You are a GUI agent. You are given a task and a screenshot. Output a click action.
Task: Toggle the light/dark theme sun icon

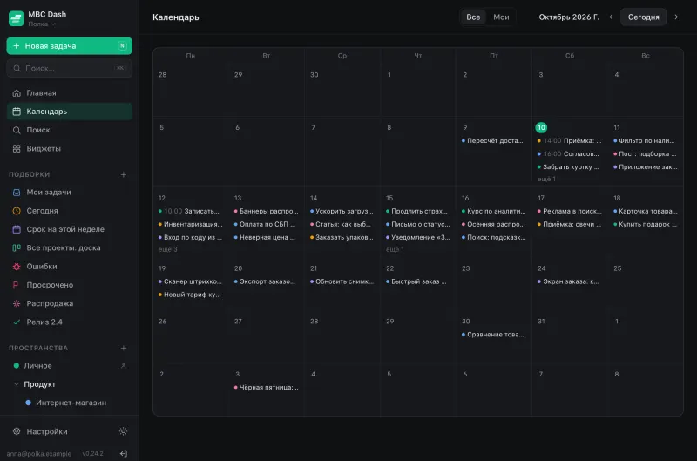(x=123, y=431)
